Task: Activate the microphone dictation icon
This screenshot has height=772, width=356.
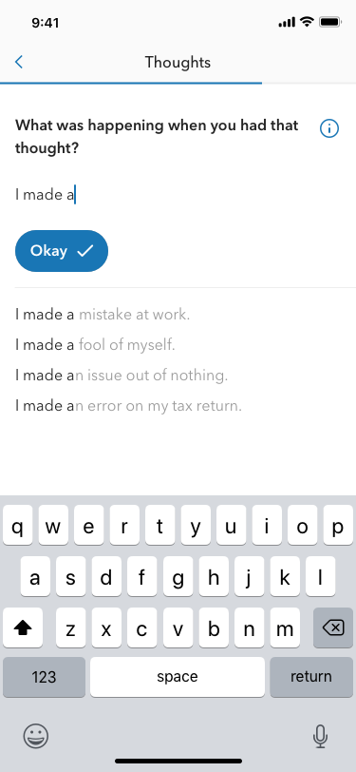Action: point(320,736)
